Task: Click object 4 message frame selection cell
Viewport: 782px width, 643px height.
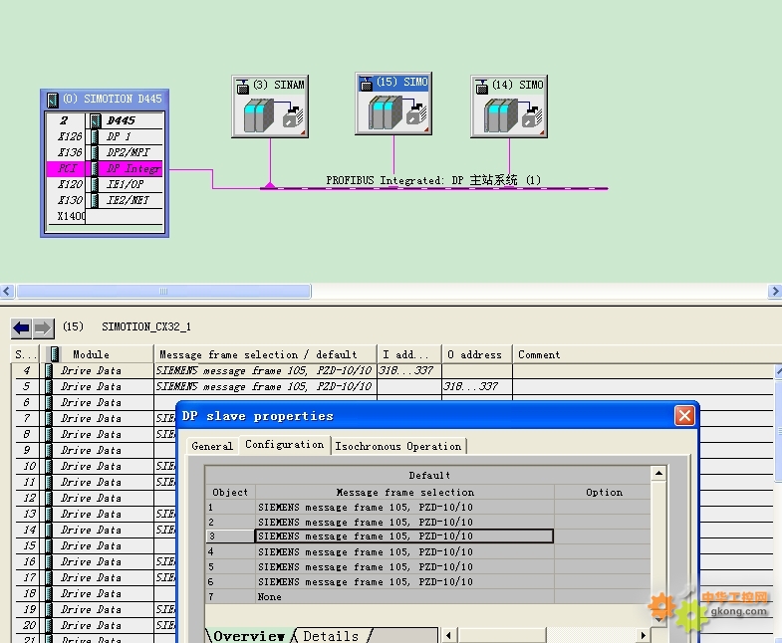Action: coord(404,551)
